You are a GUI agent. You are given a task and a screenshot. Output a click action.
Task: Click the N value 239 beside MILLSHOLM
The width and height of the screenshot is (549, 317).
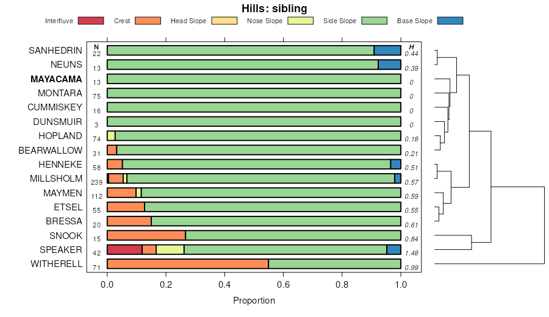click(x=96, y=182)
